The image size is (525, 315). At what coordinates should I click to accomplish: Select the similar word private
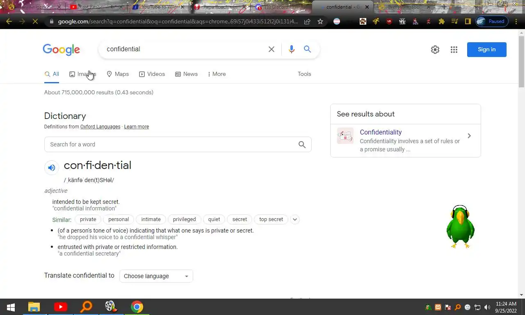[88, 219]
